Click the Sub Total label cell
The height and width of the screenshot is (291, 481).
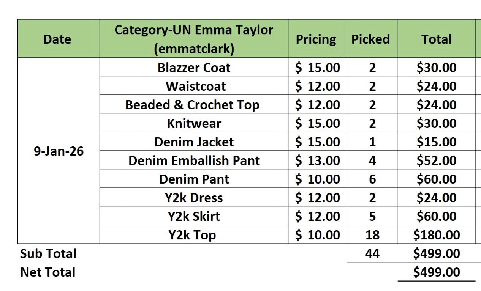pos(48,253)
